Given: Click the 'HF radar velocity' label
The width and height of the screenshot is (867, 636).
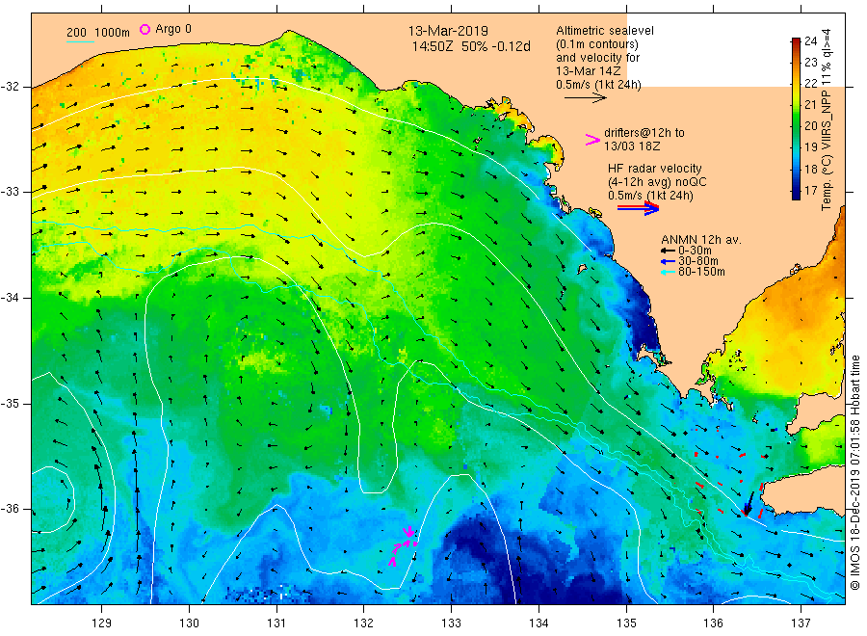Looking at the screenshot, I should tap(655, 168).
